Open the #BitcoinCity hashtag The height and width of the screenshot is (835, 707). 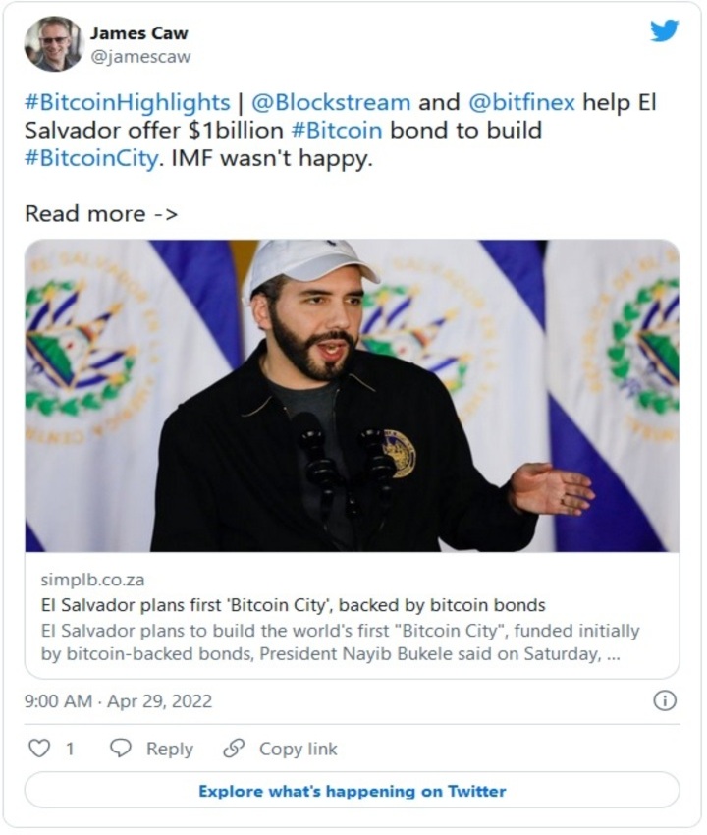coord(90,158)
